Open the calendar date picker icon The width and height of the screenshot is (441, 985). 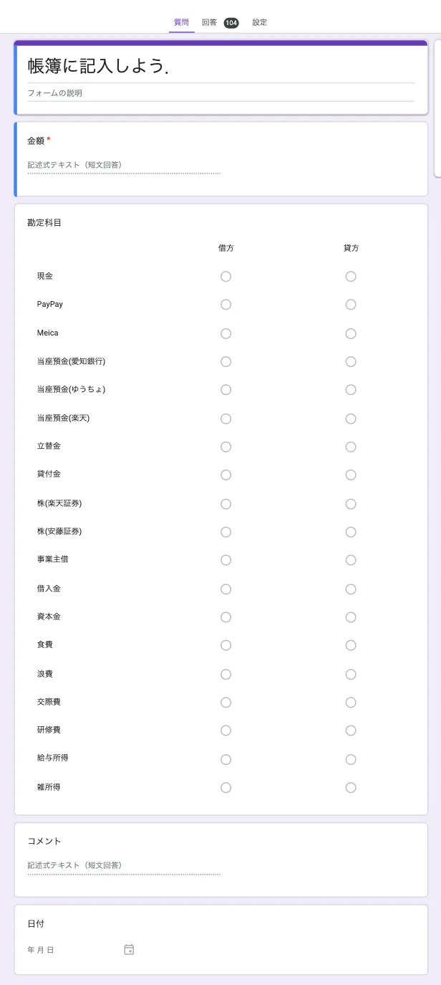129,950
